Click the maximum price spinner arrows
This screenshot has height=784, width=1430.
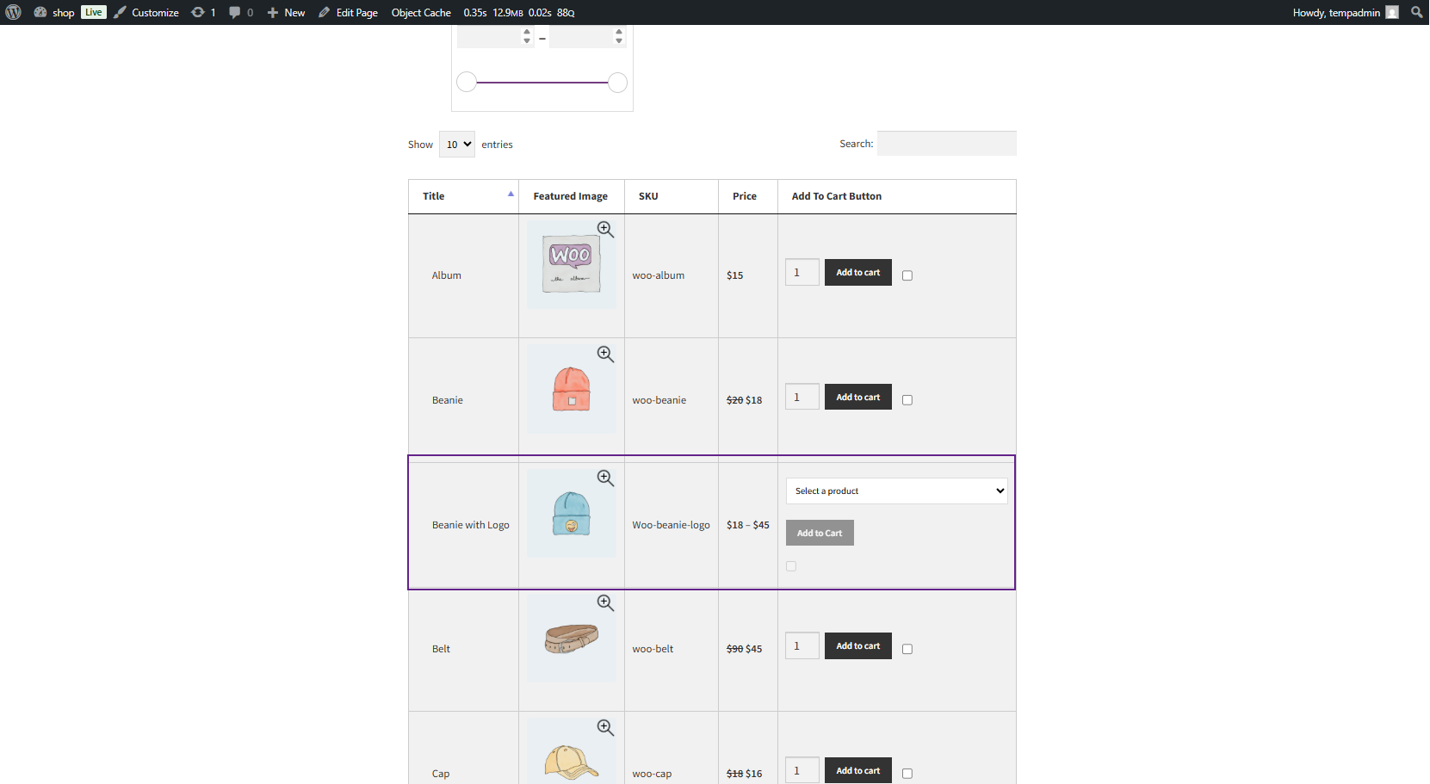click(x=619, y=36)
